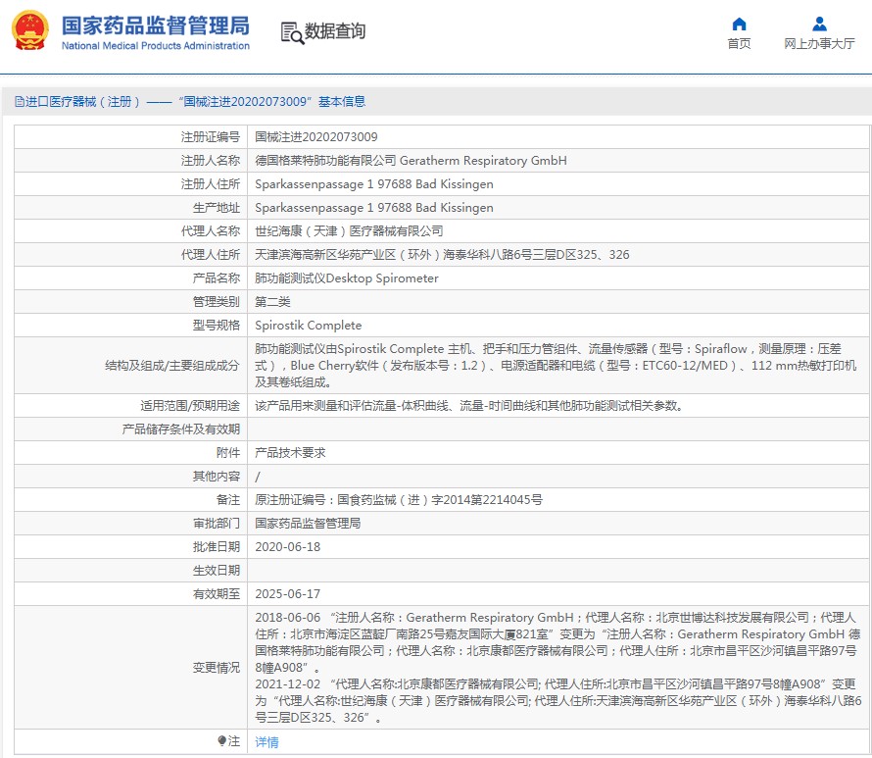Select 肺功能测试仪Desktop Spirometer product name
Viewport: 872px width, 758px height.
[347, 278]
